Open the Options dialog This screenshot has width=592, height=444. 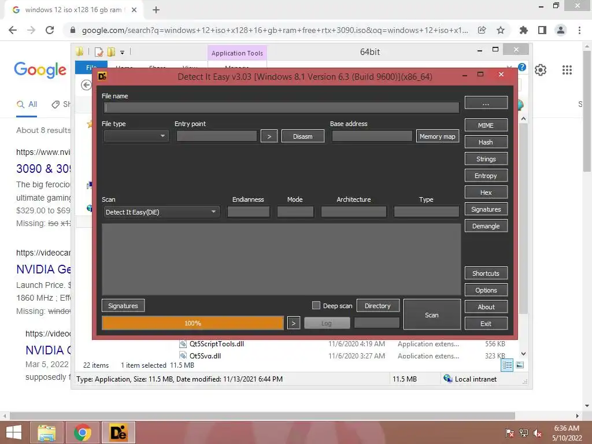[486, 290]
